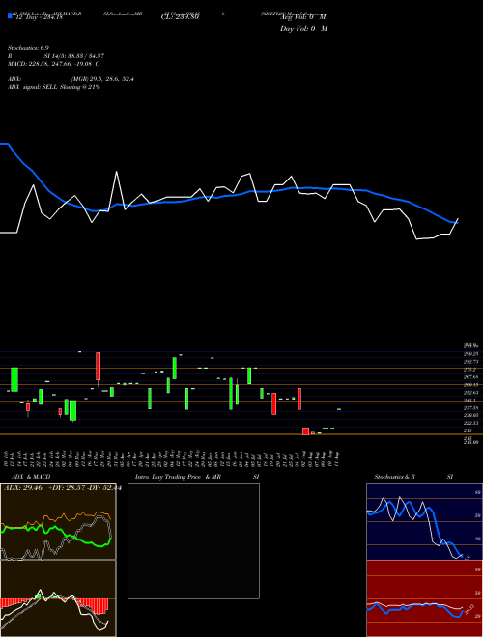
Task: Click the 245.1 price axis label
Action: pos(470,401)
